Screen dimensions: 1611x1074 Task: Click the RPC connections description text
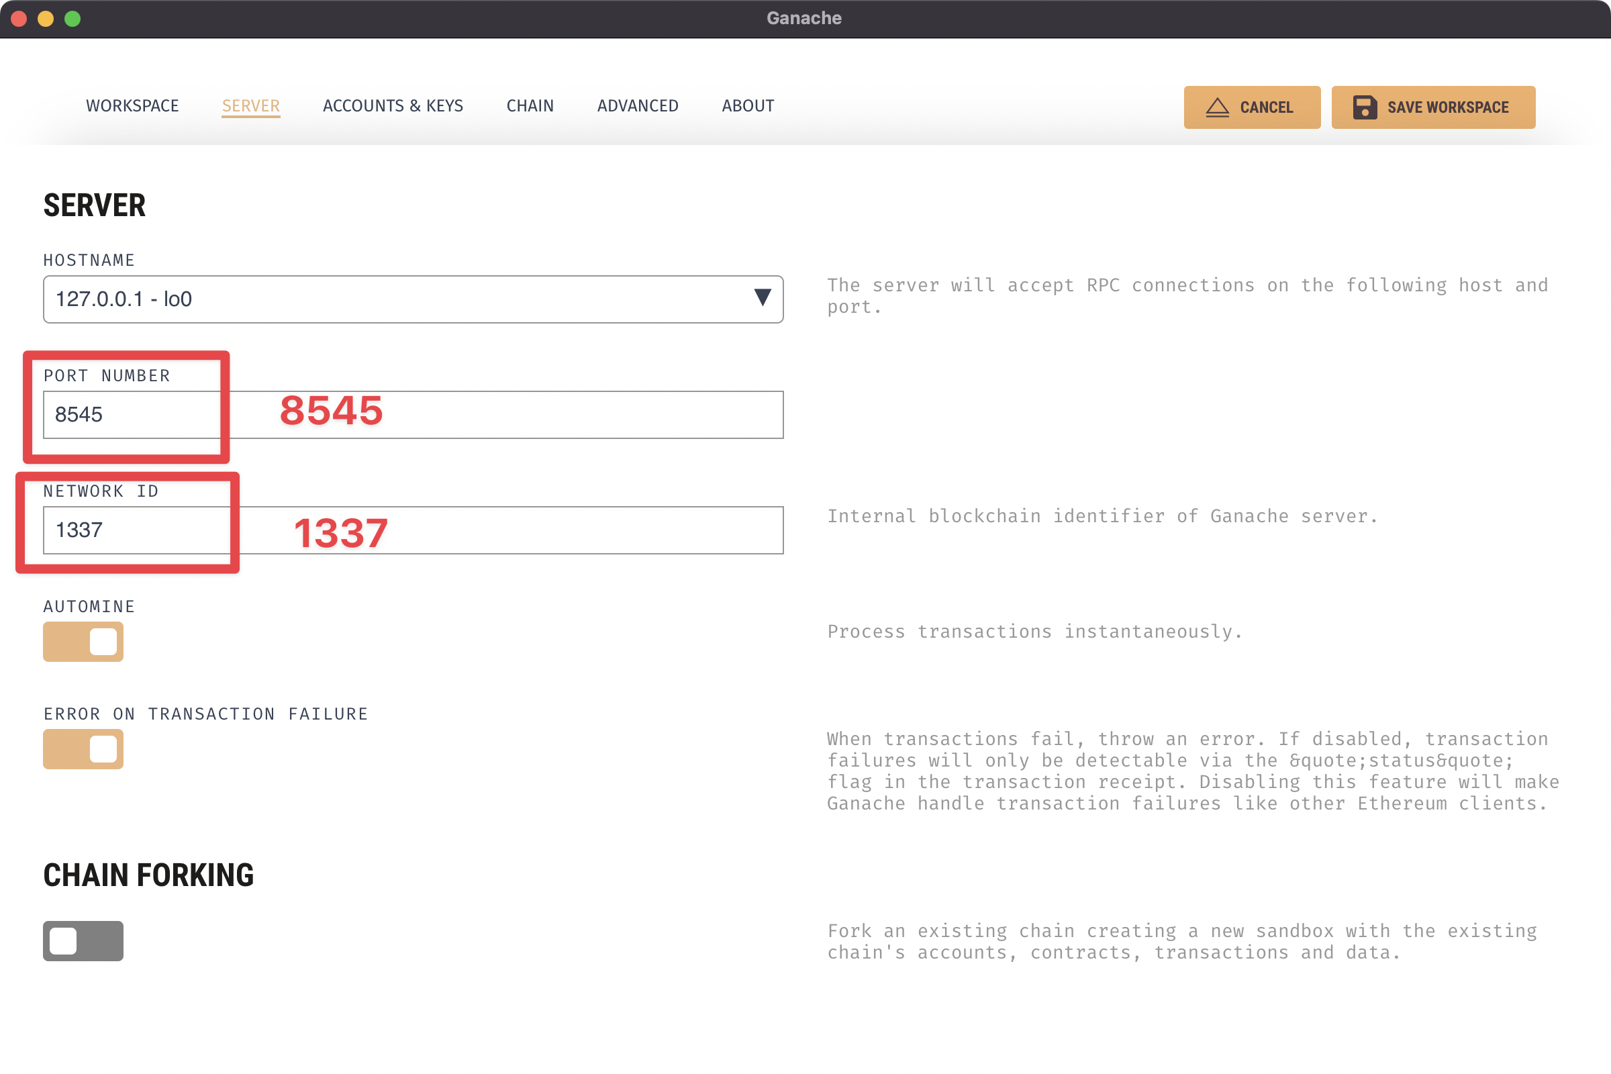point(1187,296)
